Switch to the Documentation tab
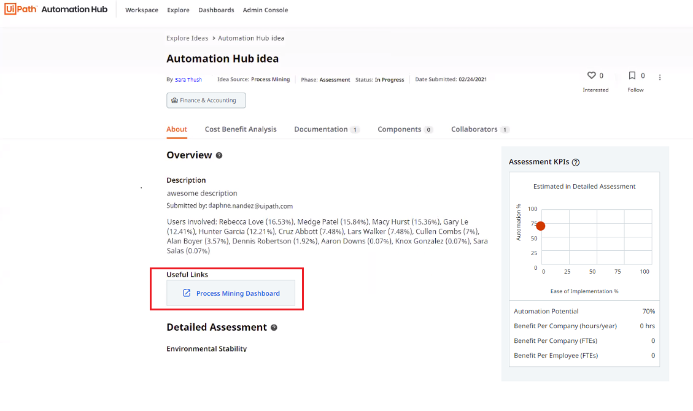This screenshot has width=693, height=411. click(x=321, y=129)
